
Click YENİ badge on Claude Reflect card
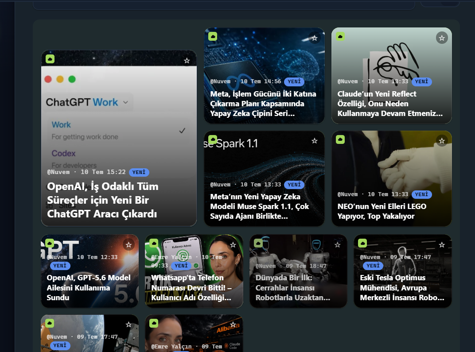(421, 81)
